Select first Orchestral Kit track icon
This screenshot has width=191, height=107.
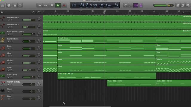tap(3, 19)
